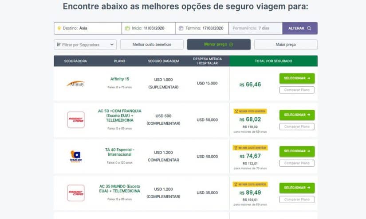The width and height of the screenshot is (366, 219).
Task: Click the Total por Segurado column header
Action: [273, 61]
